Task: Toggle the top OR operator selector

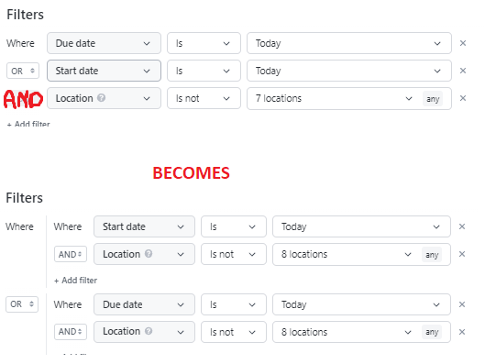Action: pyautogui.click(x=23, y=71)
